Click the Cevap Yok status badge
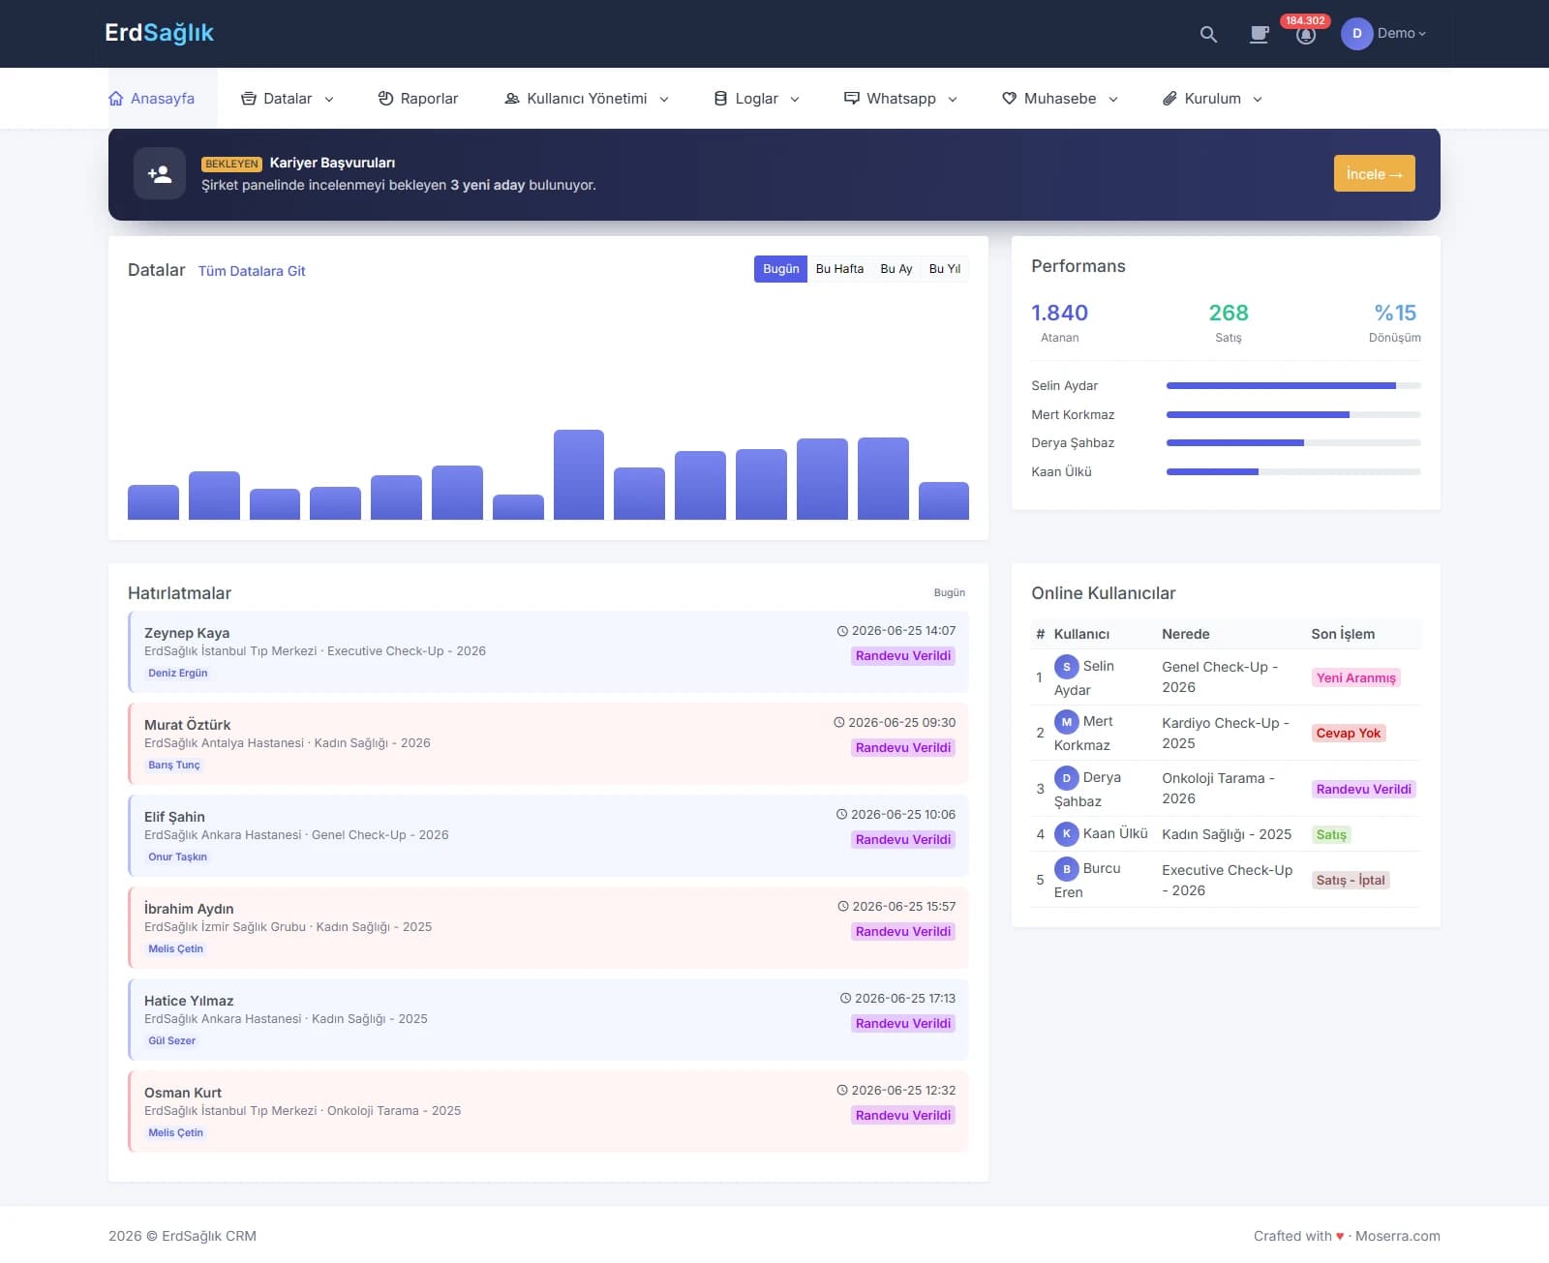The image size is (1549, 1263). [x=1348, y=734]
